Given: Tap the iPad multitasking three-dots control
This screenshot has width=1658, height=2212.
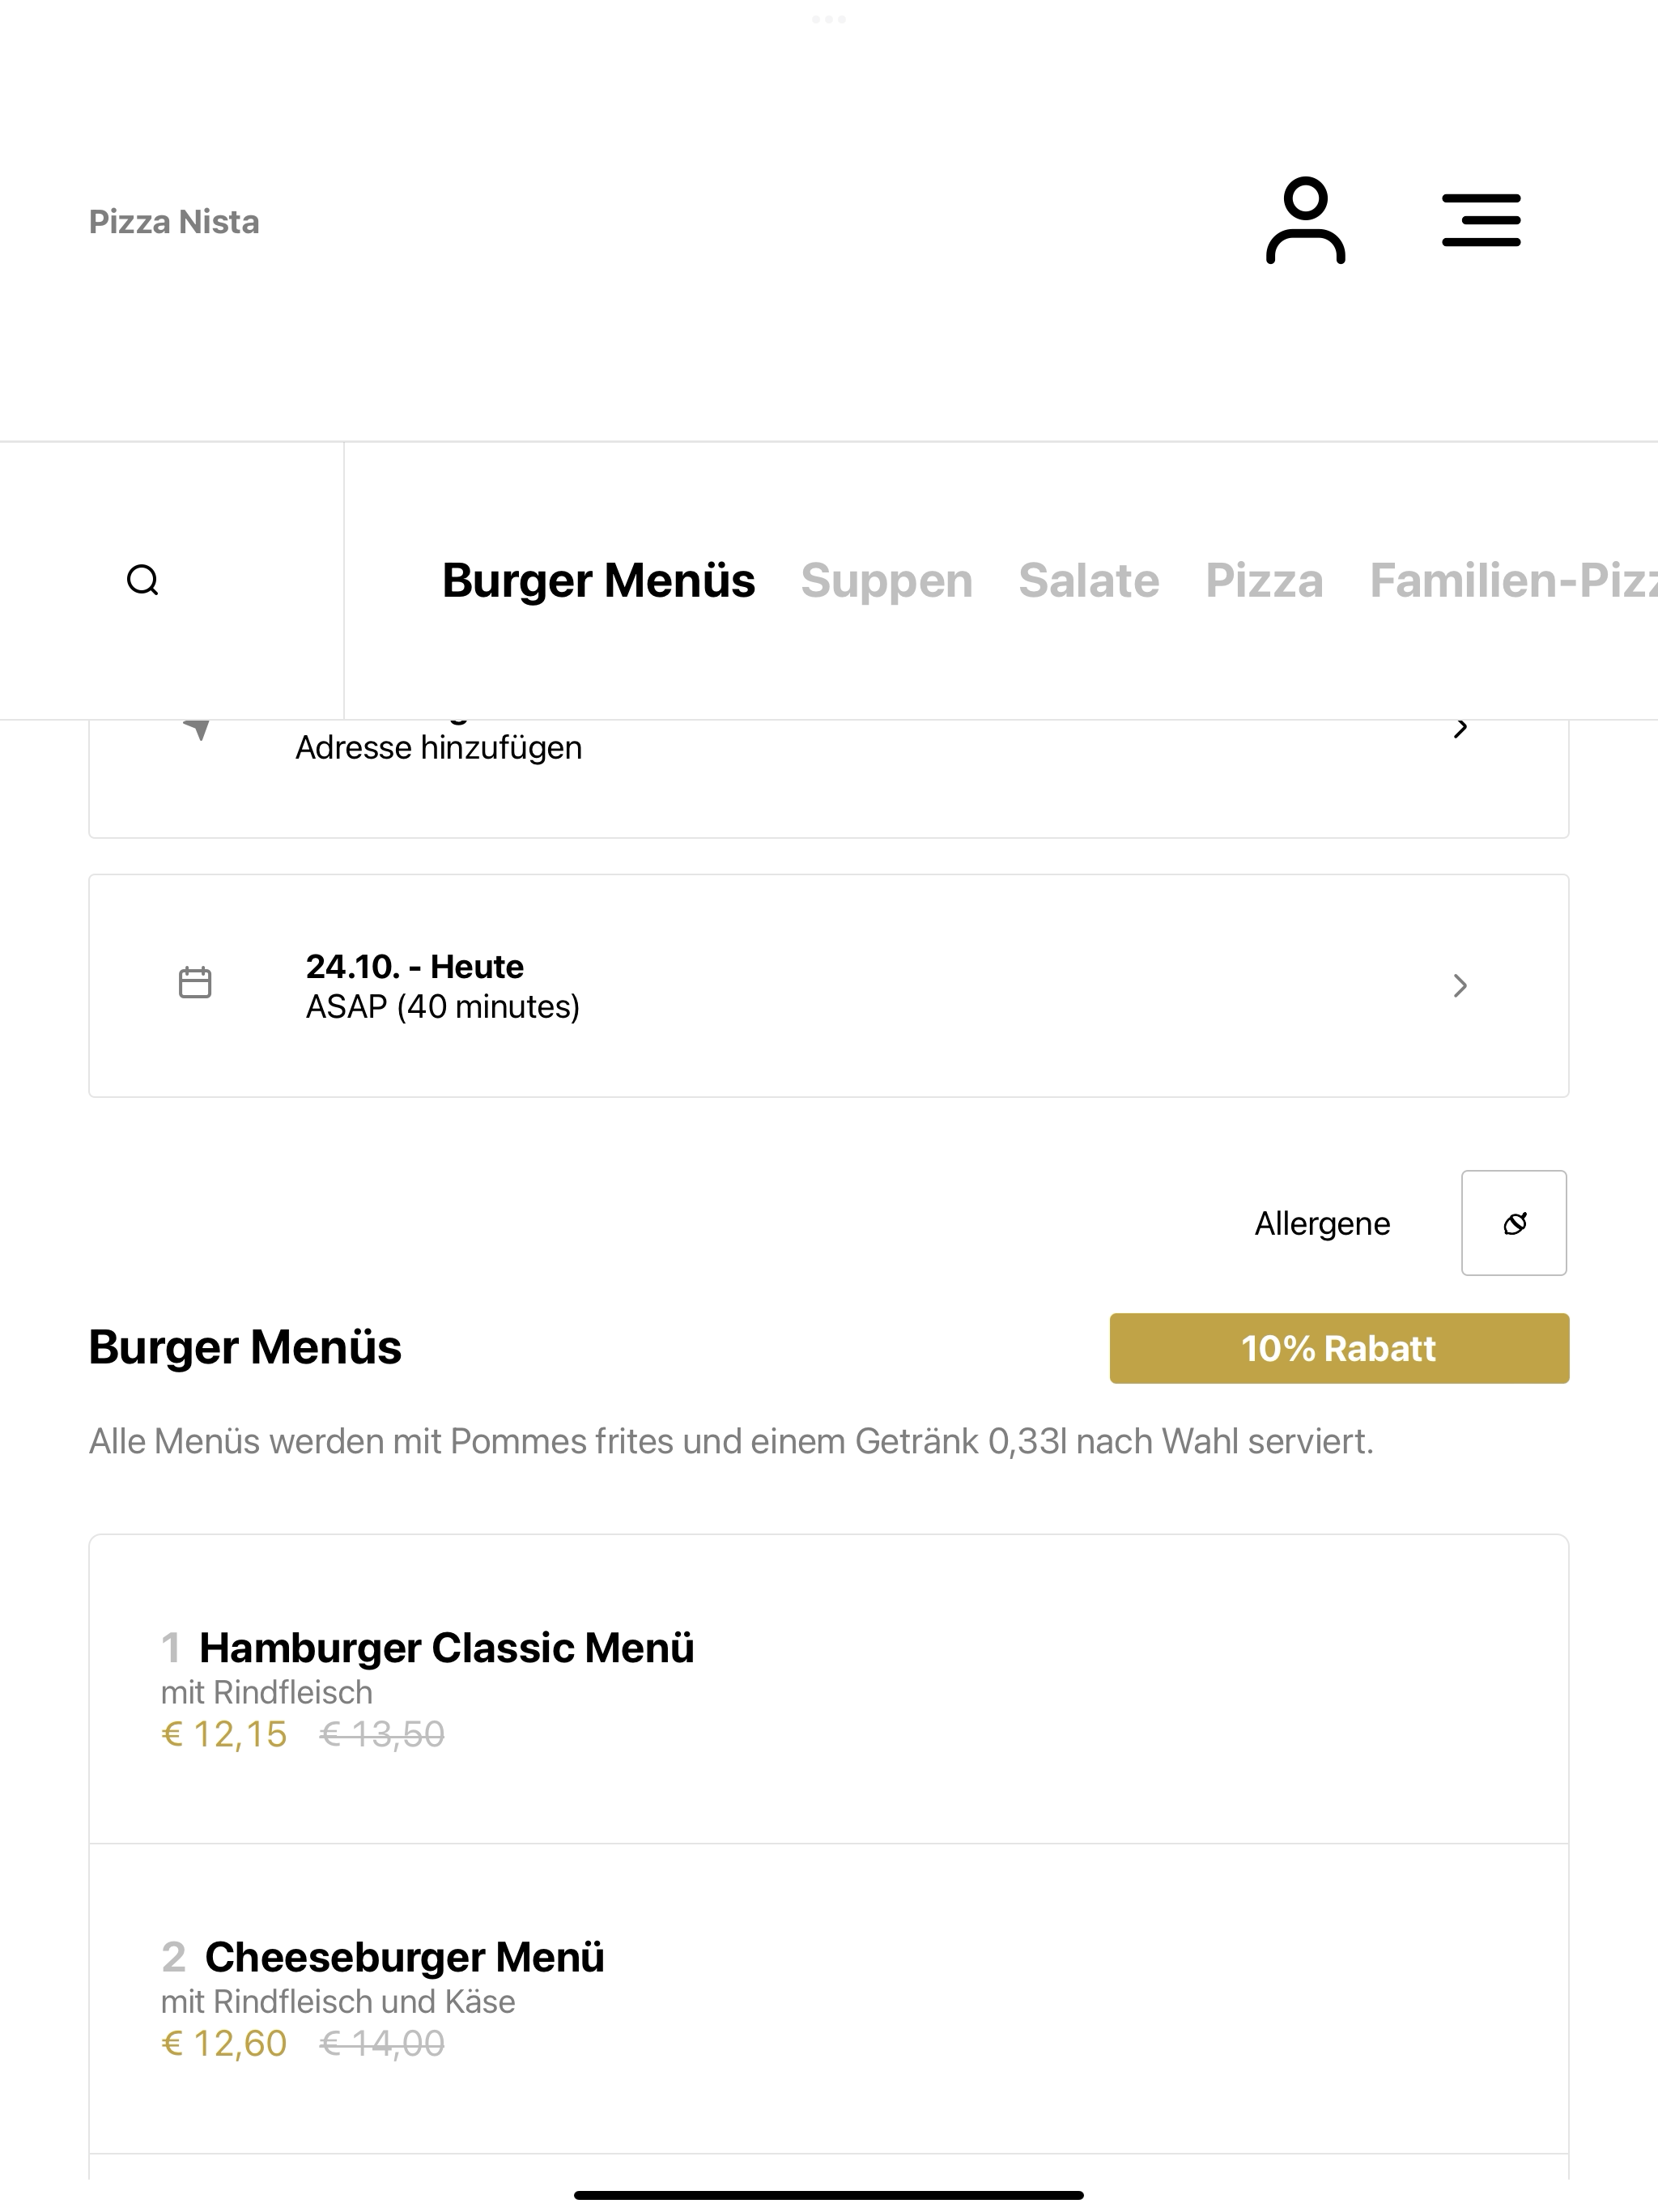Looking at the screenshot, I should (x=829, y=19).
